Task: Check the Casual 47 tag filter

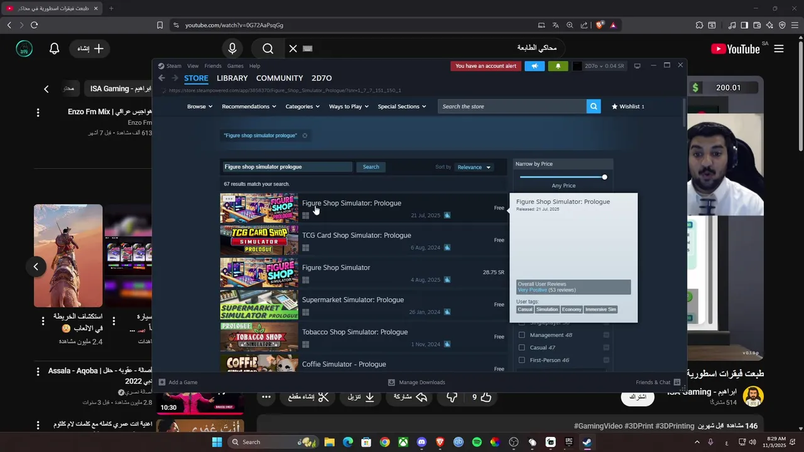Action: pos(521,348)
